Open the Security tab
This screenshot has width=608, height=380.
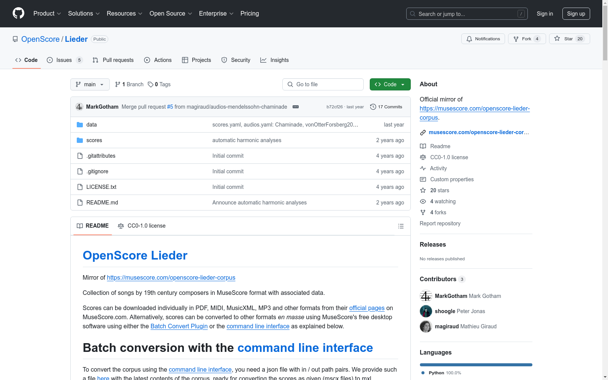(236, 60)
